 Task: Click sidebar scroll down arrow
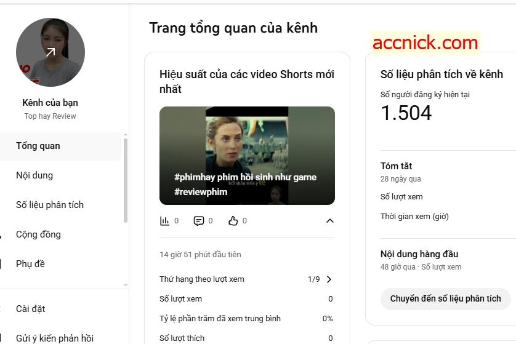[126, 285]
